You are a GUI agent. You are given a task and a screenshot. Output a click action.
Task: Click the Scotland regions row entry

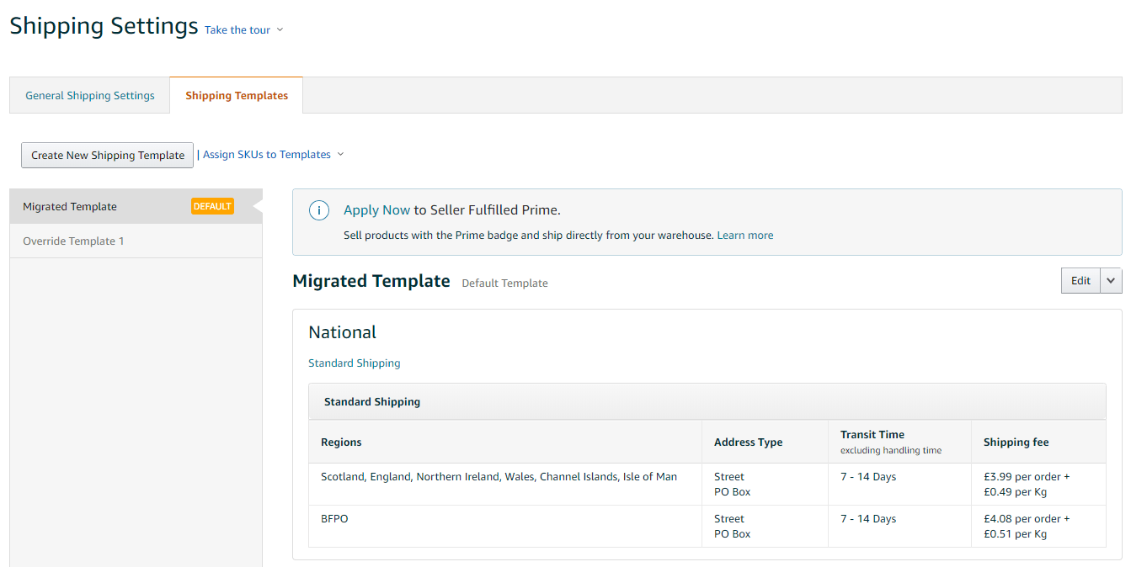pyautogui.click(x=498, y=476)
